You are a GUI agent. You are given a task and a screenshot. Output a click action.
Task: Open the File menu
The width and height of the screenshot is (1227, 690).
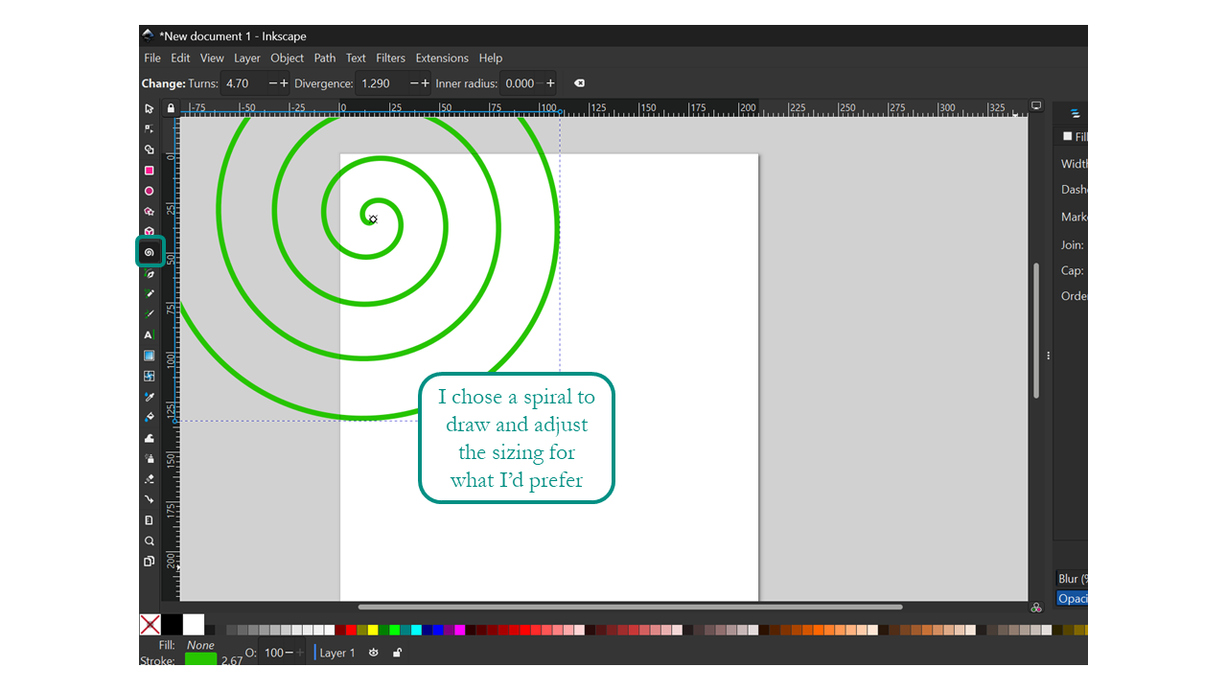(x=152, y=57)
